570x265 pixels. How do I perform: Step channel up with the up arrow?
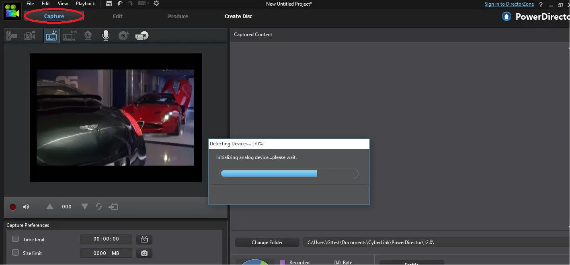49,206
